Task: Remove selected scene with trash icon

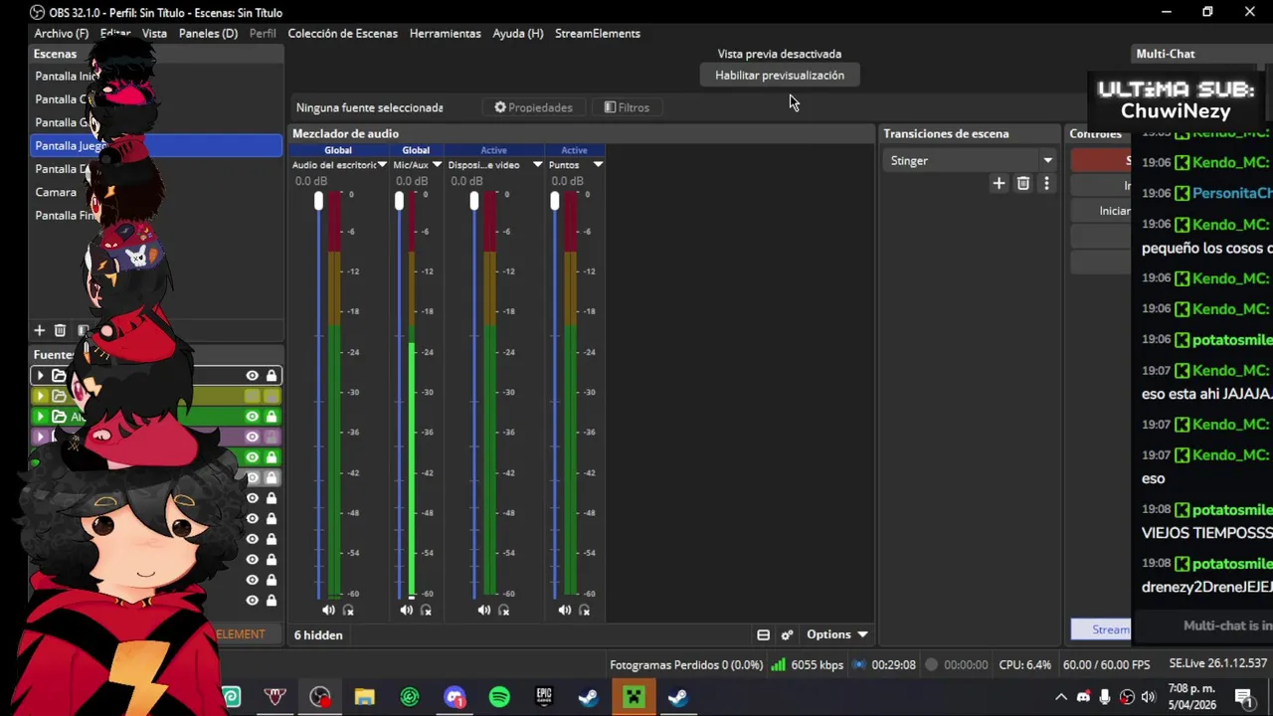Action: (x=60, y=330)
